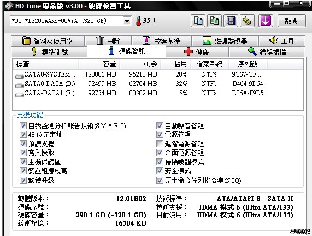312x236 pixels.
Task: Sort by the 標簽 column header
Action: tap(46, 64)
